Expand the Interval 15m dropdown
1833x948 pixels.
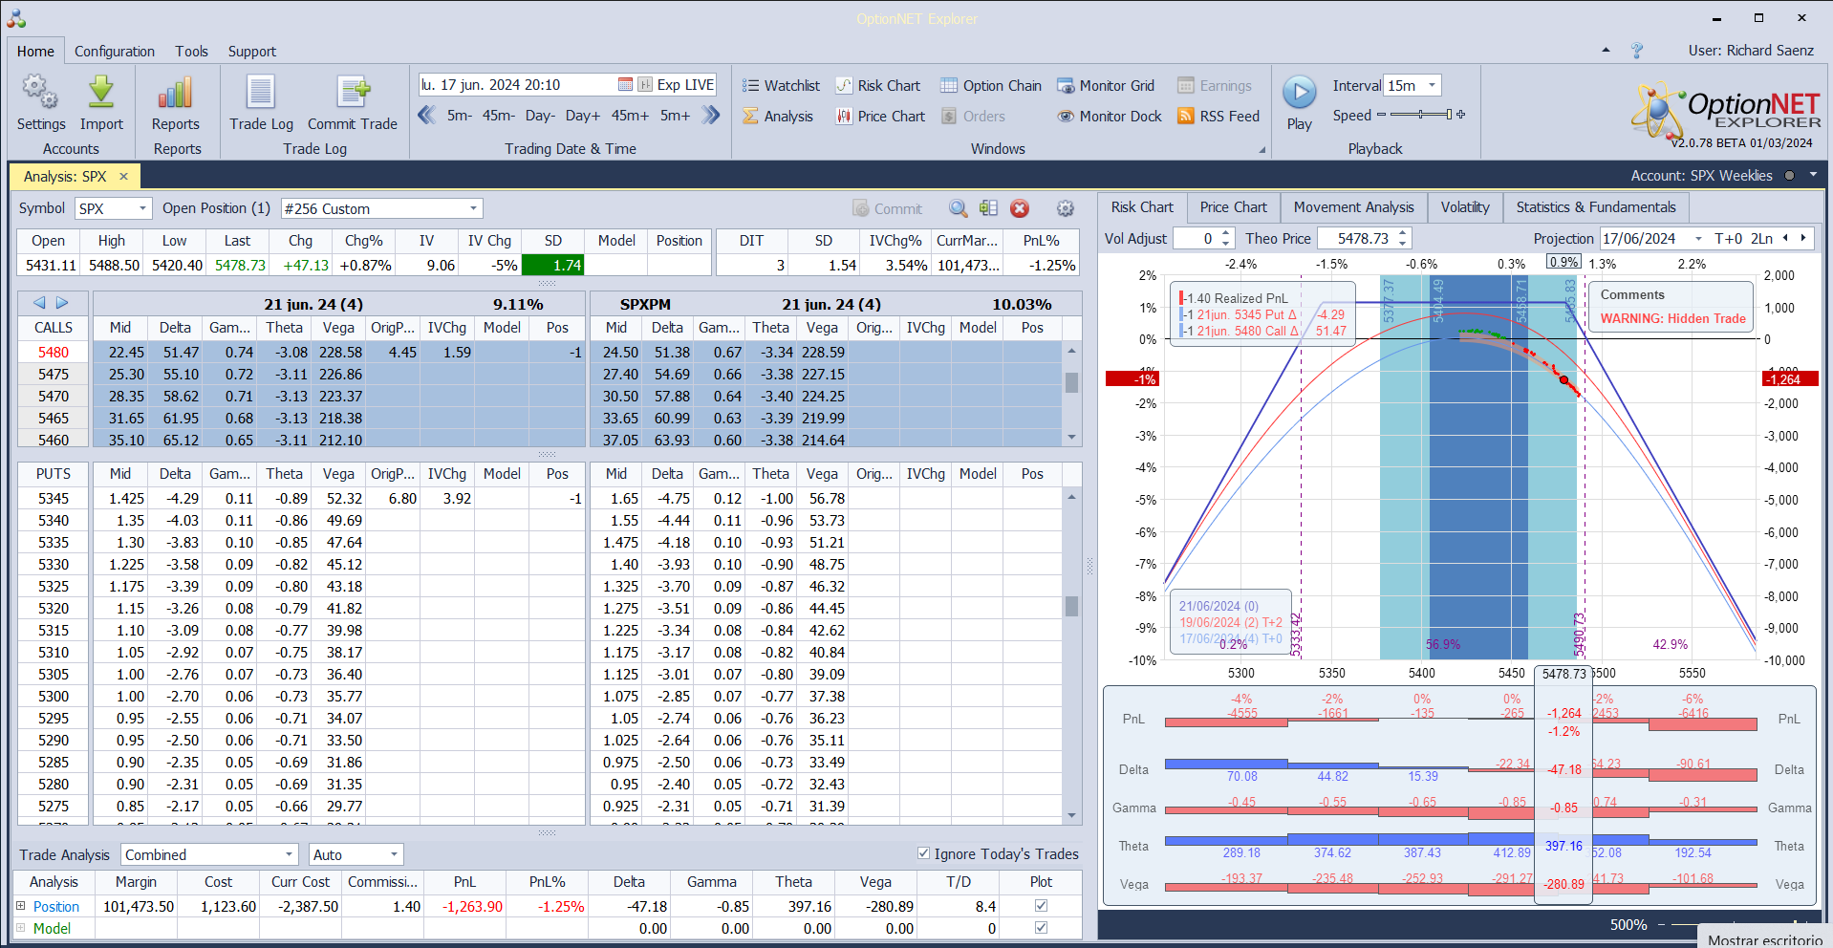click(x=1431, y=86)
